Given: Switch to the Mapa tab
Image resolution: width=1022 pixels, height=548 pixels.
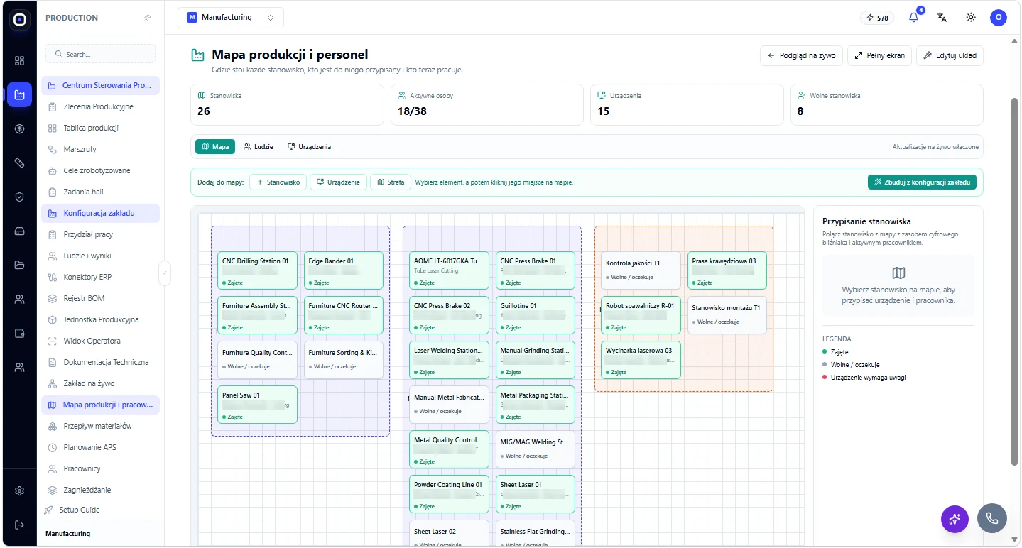Looking at the screenshot, I should coord(215,147).
